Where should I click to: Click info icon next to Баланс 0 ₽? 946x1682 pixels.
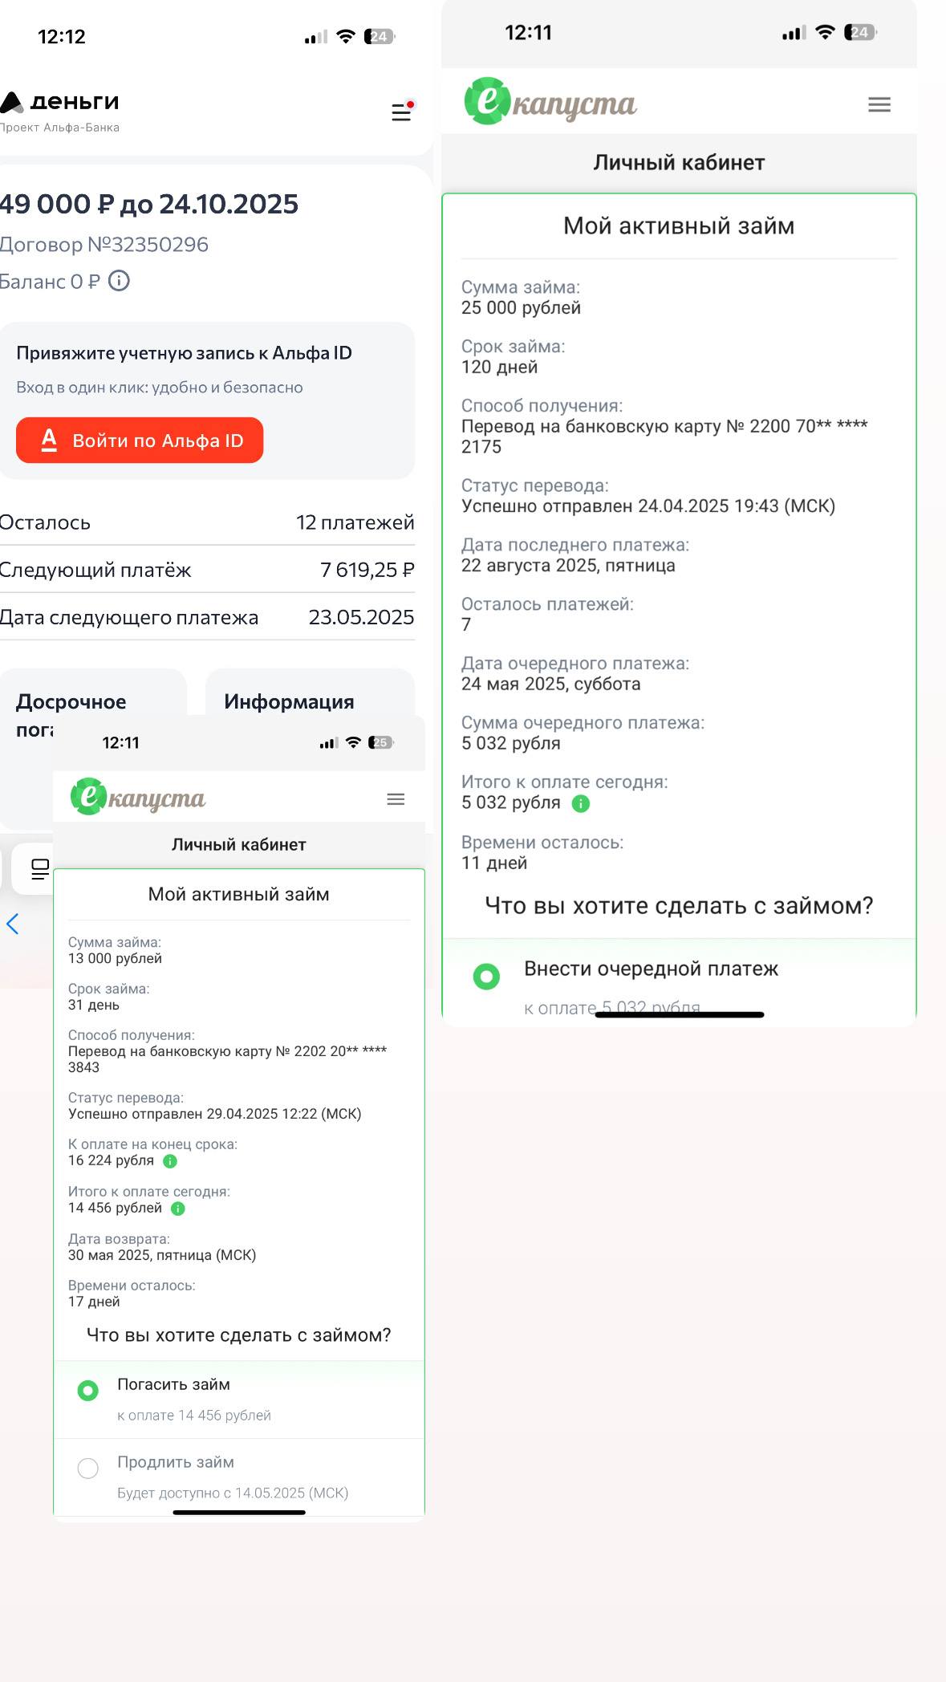(120, 282)
